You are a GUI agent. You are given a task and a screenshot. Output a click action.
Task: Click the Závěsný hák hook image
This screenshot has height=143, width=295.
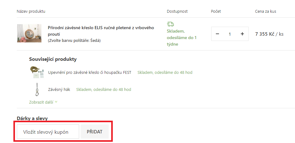point(37,89)
